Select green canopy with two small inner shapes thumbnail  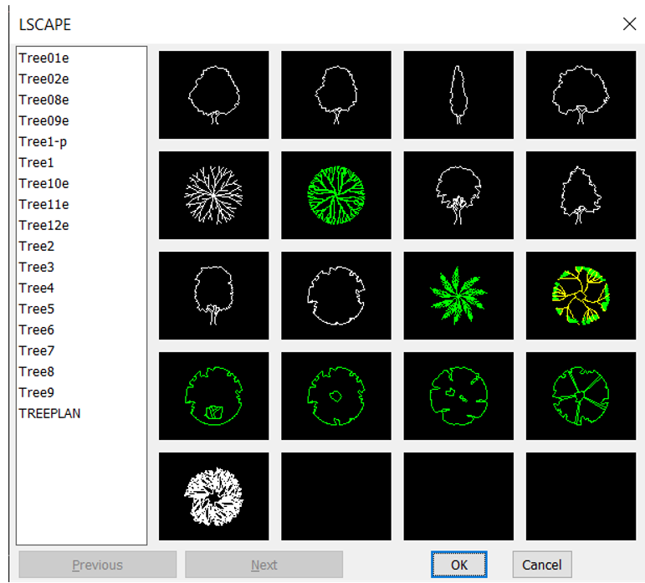pyautogui.click(x=458, y=396)
